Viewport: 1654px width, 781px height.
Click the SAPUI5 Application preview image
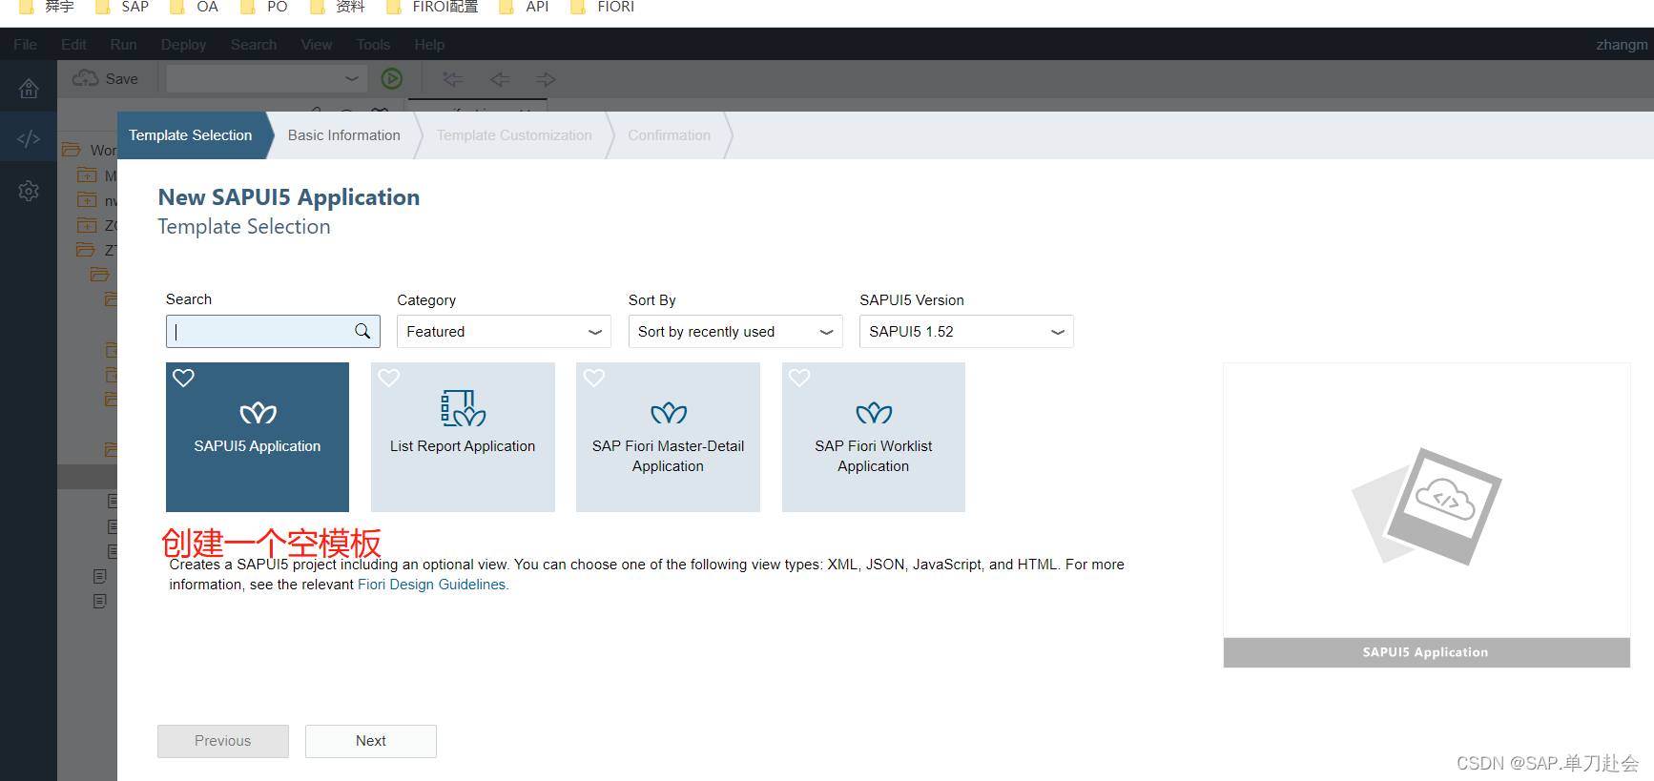(x=1426, y=515)
